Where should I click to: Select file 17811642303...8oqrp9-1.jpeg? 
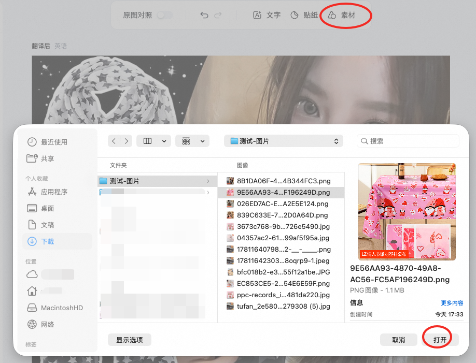point(281,260)
